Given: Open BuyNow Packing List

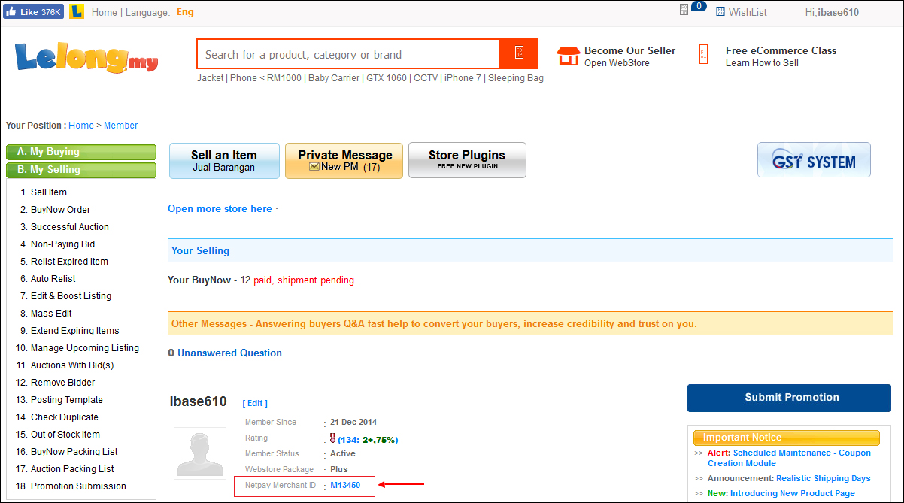Looking at the screenshot, I should click(74, 452).
